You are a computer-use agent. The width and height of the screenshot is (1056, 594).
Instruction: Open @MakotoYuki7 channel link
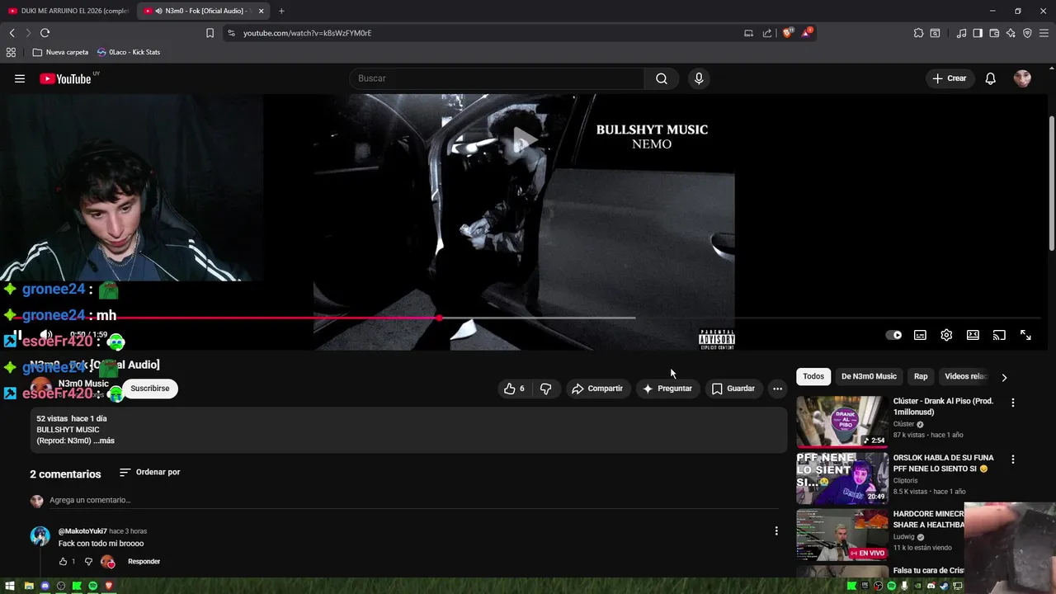coord(82,531)
